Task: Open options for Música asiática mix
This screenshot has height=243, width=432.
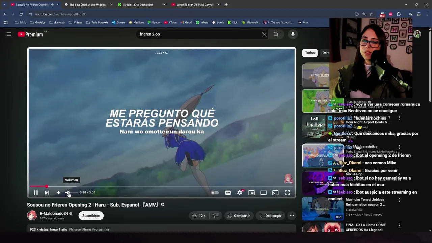Action: [x=400, y=147]
